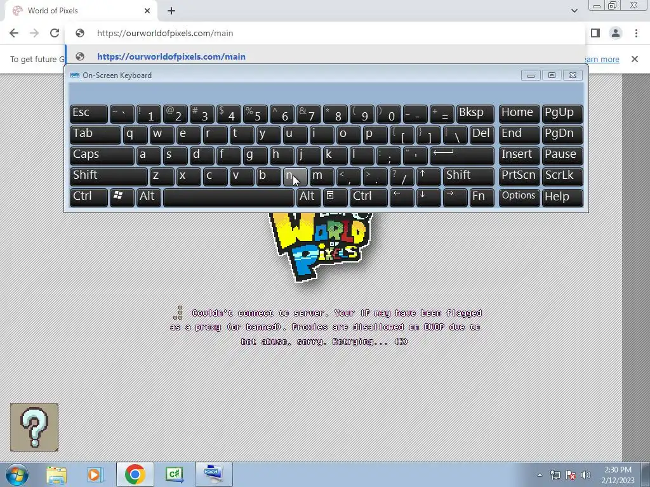The image size is (650, 487).
Task: Open Windows Explorer from taskbar
Action: coord(56,474)
